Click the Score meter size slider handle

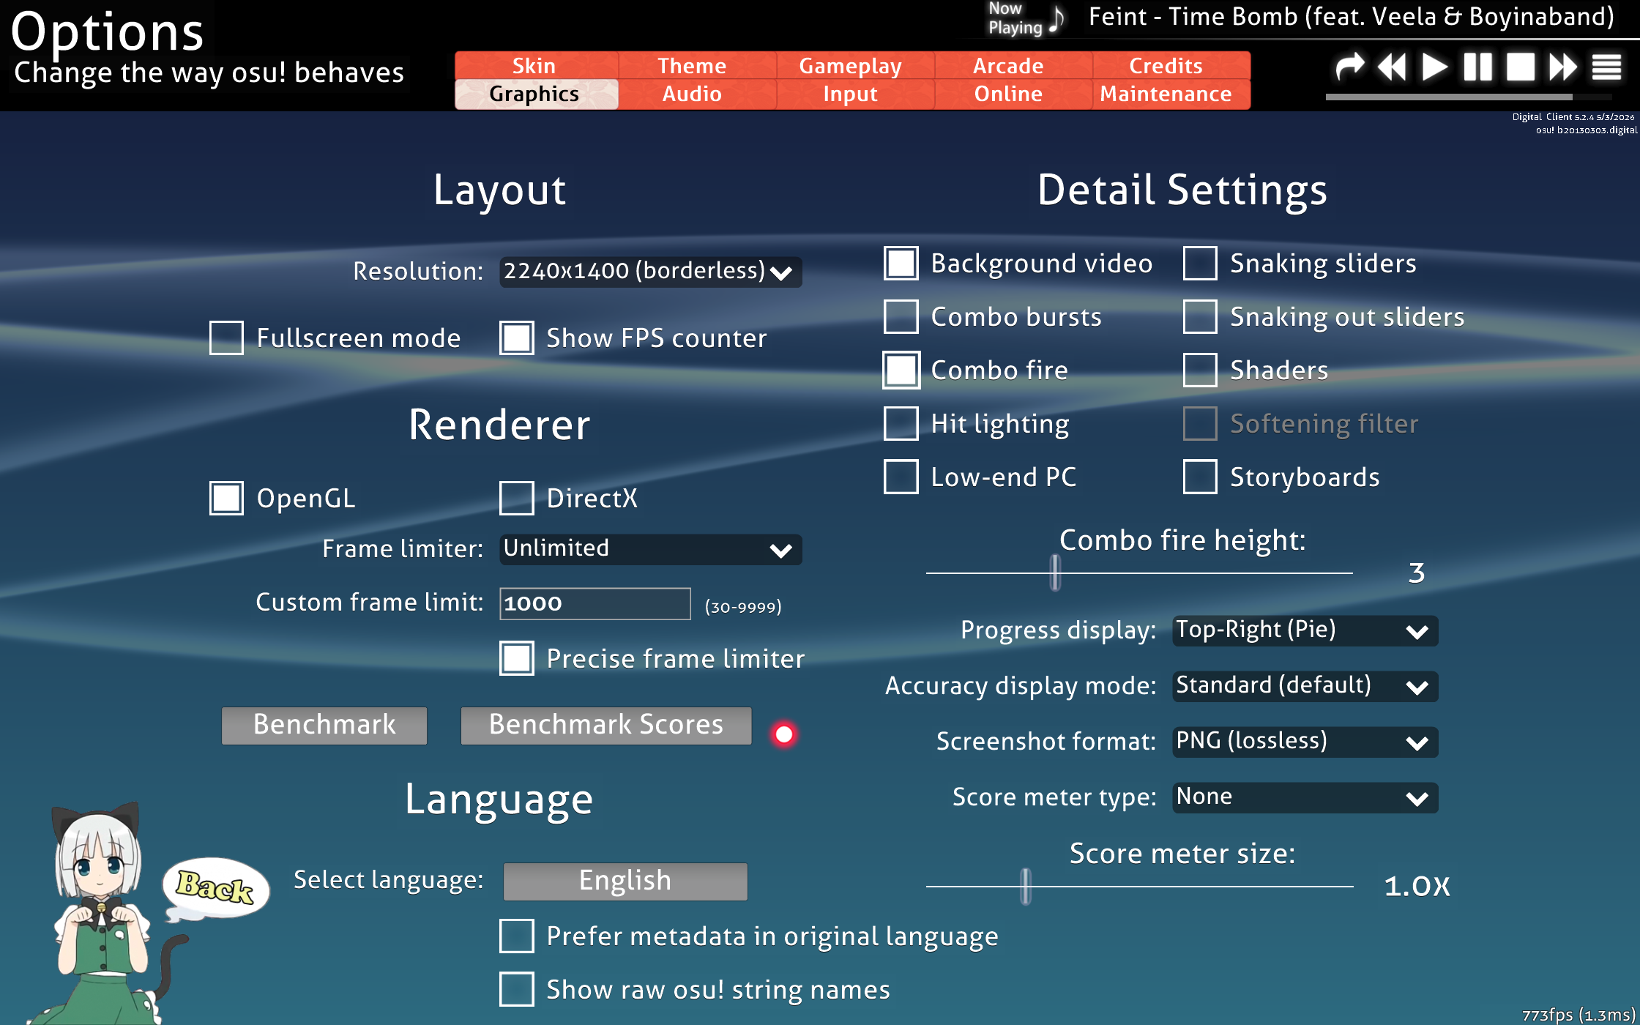1026,886
